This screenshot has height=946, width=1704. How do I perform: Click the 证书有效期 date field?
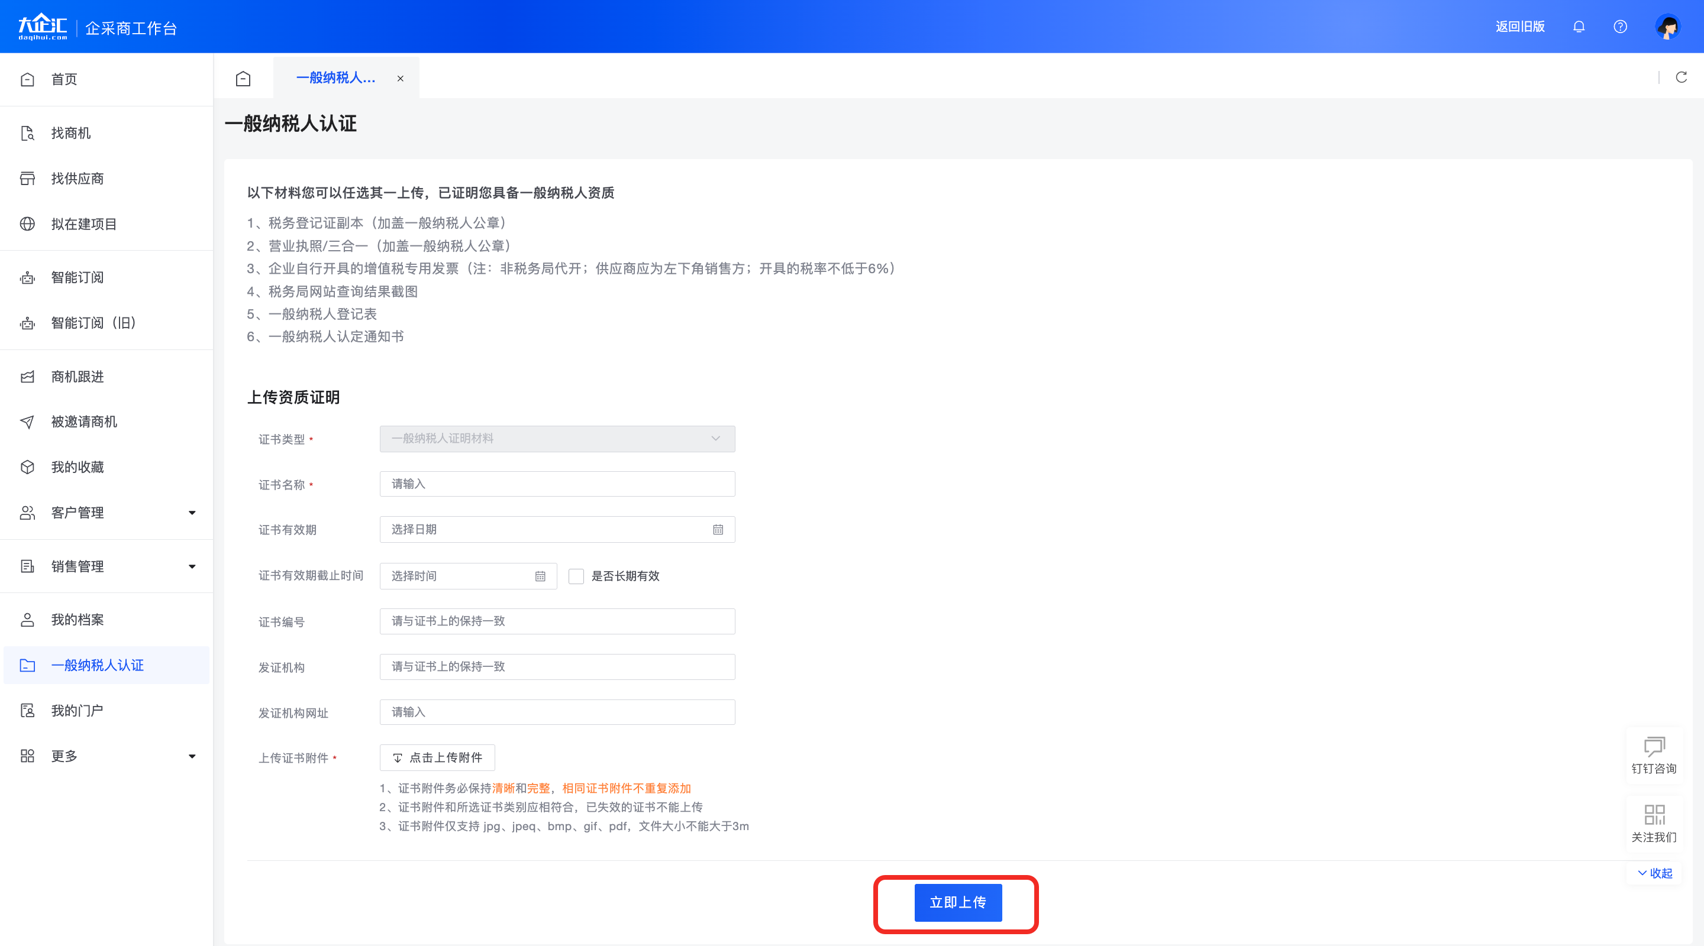click(x=557, y=530)
